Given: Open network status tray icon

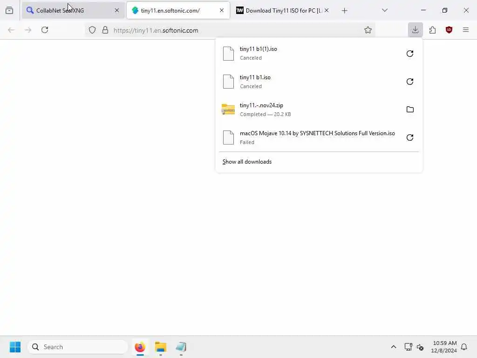Looking at the screenshot, I should tap(408, 347).
